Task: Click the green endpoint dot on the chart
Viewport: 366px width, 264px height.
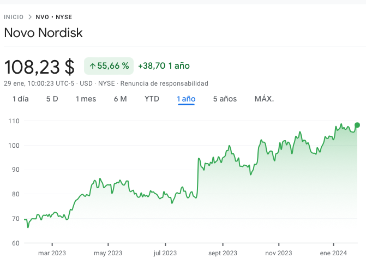Action: [357, 125]
